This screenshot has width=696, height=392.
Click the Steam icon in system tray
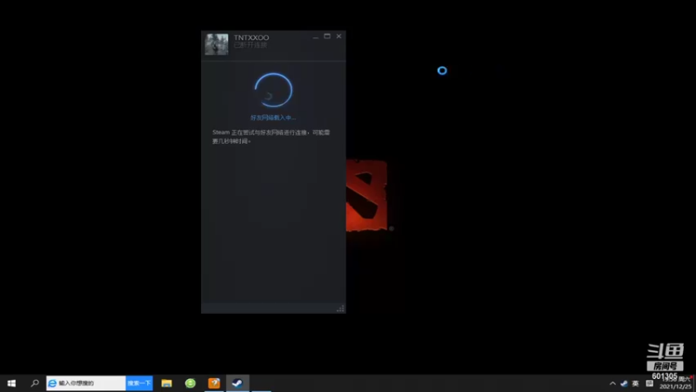pyautogui.click(x=624, y=383)
